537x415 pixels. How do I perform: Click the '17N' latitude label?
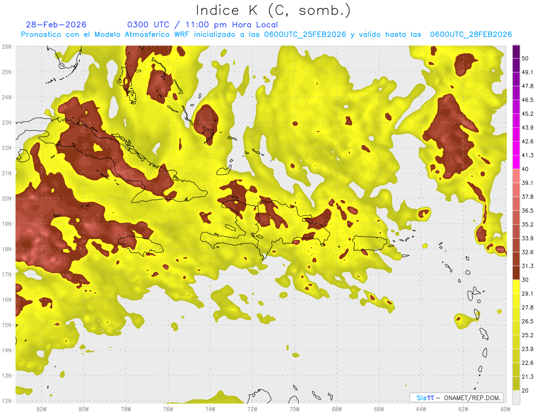tap(7, 274)
